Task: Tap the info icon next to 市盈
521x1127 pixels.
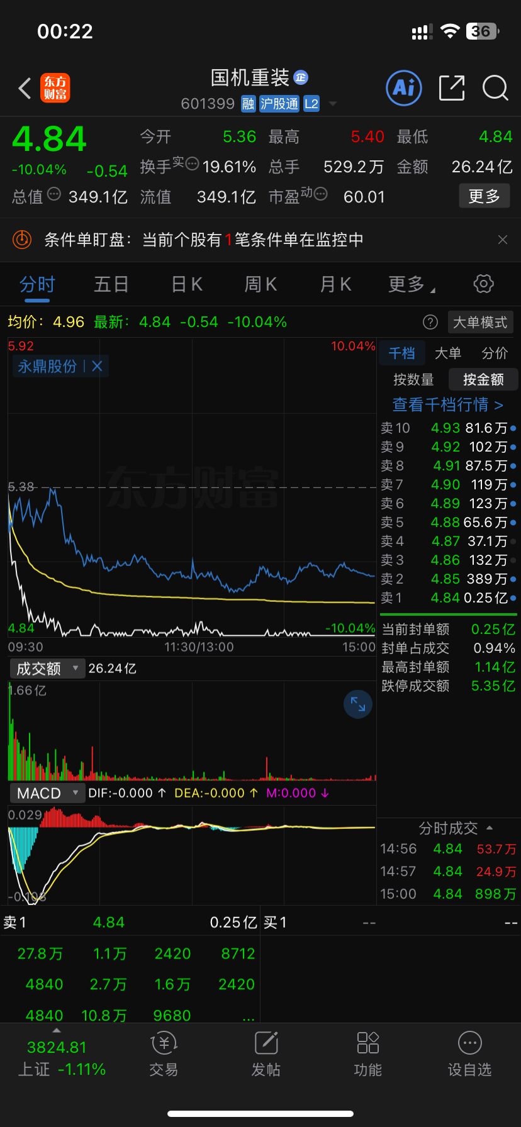Action: (x=320, y=194)
